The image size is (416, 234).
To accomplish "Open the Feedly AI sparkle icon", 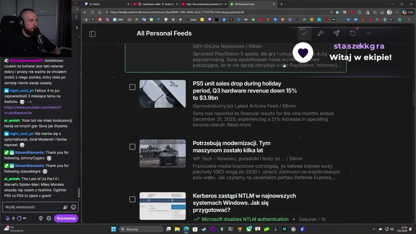I will (x=320, y=33).
